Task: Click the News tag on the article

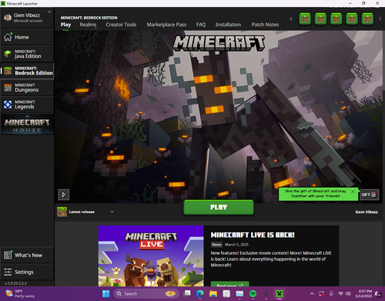Action: point(216,245)
